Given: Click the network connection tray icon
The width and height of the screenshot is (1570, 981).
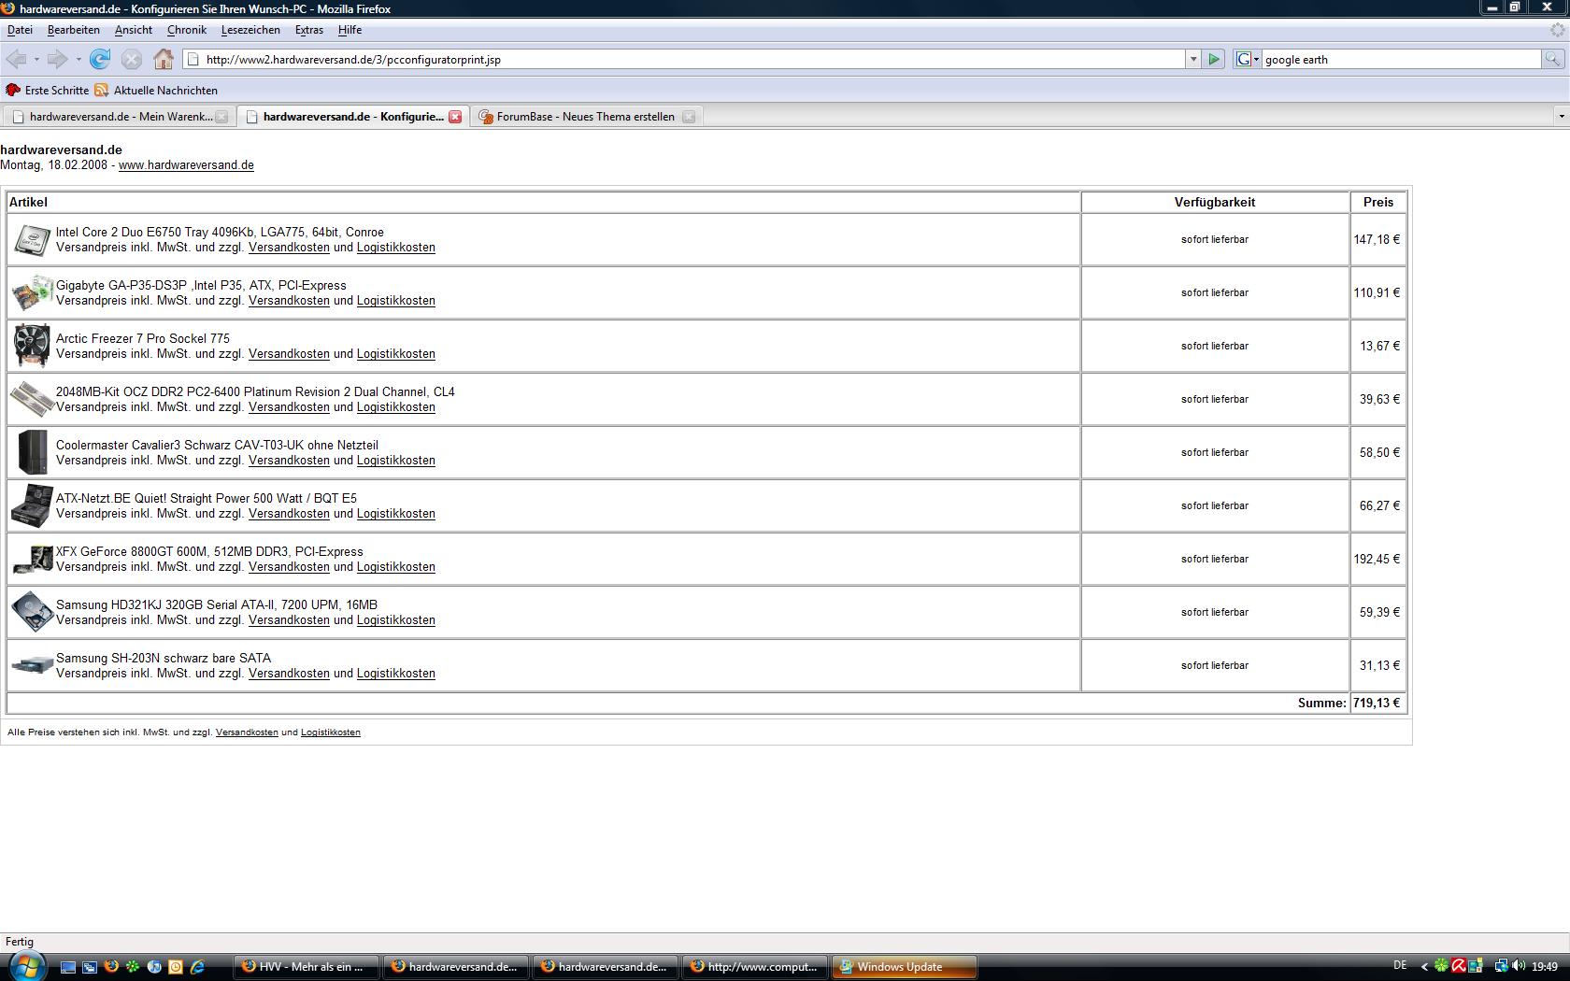Looking at the screenshot, I should [1501, 966].
